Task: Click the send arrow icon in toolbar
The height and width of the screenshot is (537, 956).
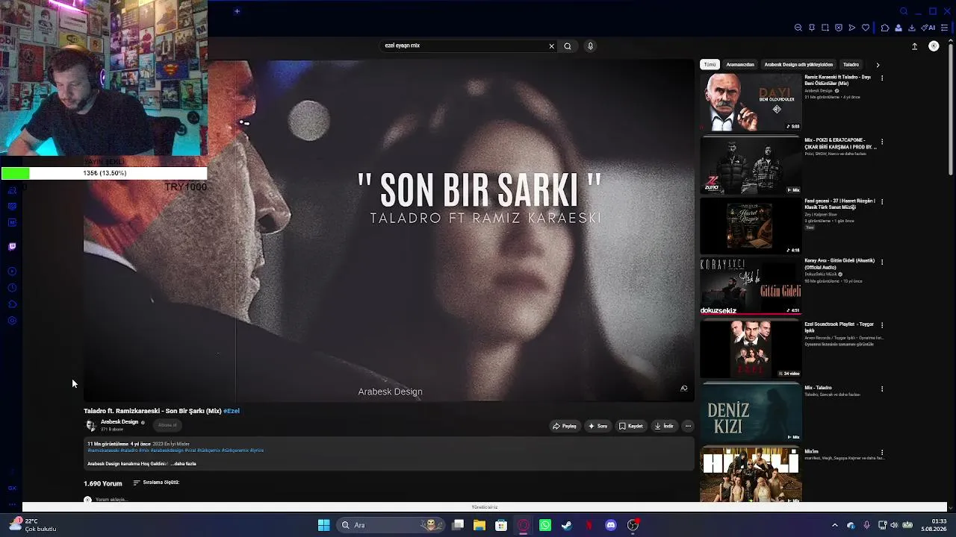Action: coord(852,28)
